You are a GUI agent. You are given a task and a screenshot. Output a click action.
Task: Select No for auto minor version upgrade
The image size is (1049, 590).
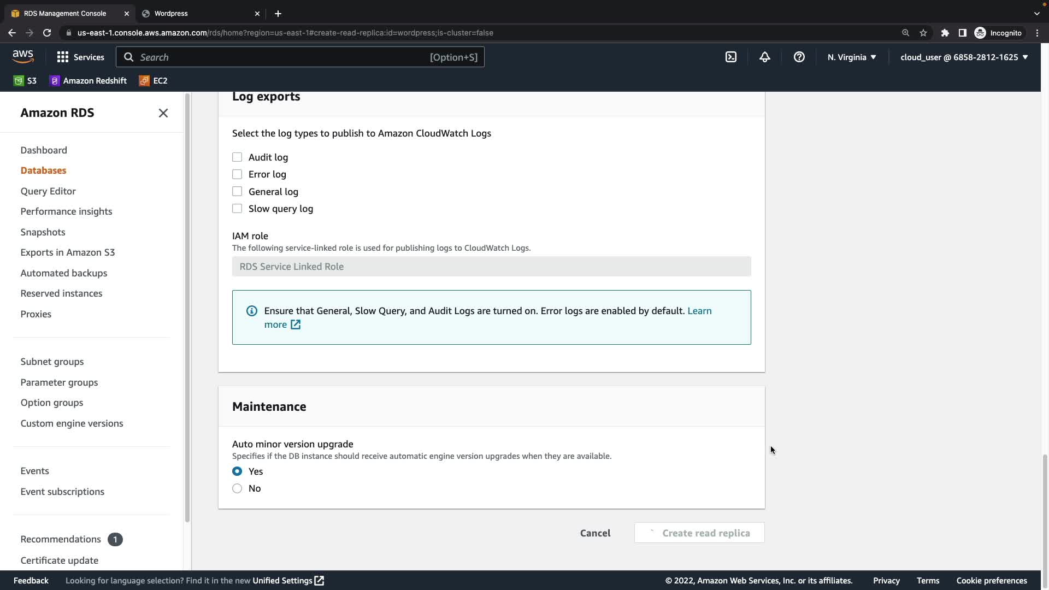[237, 488]
